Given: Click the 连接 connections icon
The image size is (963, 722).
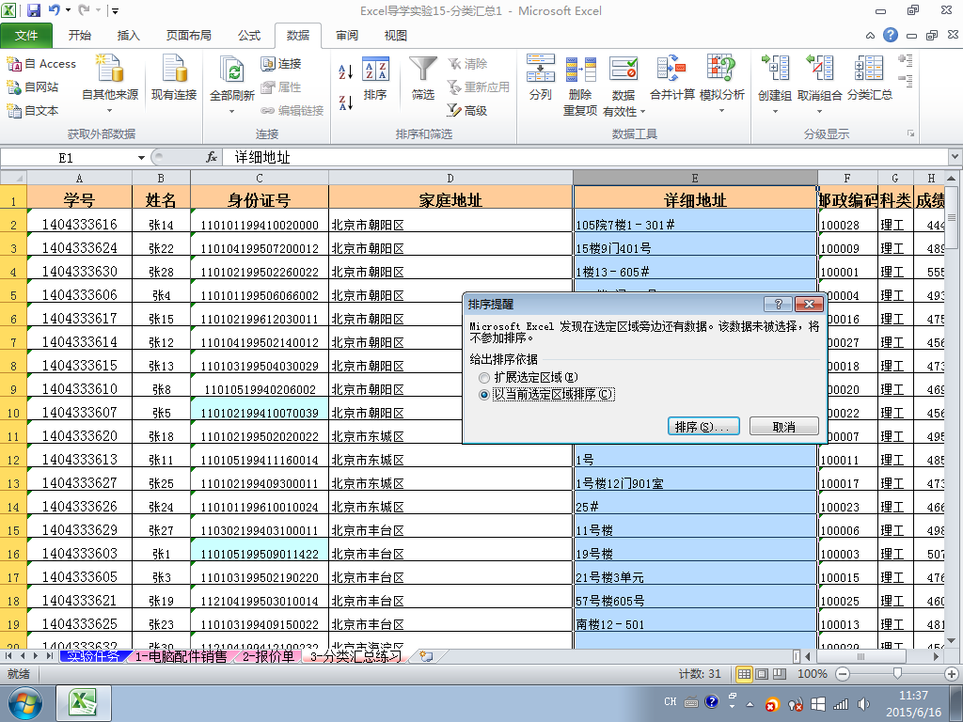Looking at the screenshot, I should [x=280, y=63].
